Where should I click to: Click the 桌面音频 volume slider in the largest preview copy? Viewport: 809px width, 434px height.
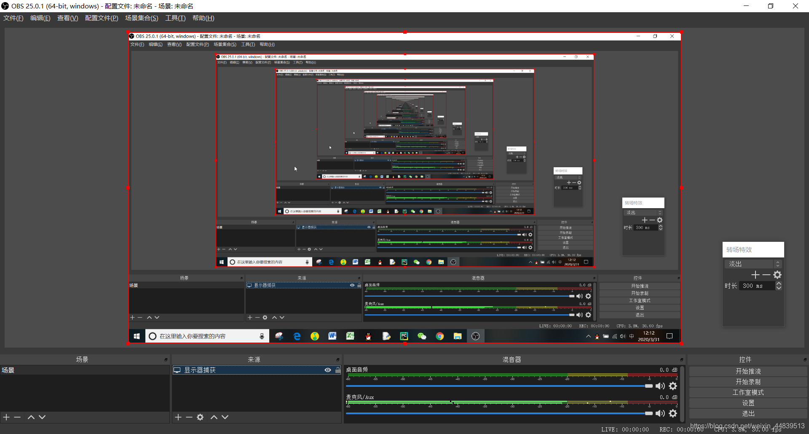click(469, 296)
